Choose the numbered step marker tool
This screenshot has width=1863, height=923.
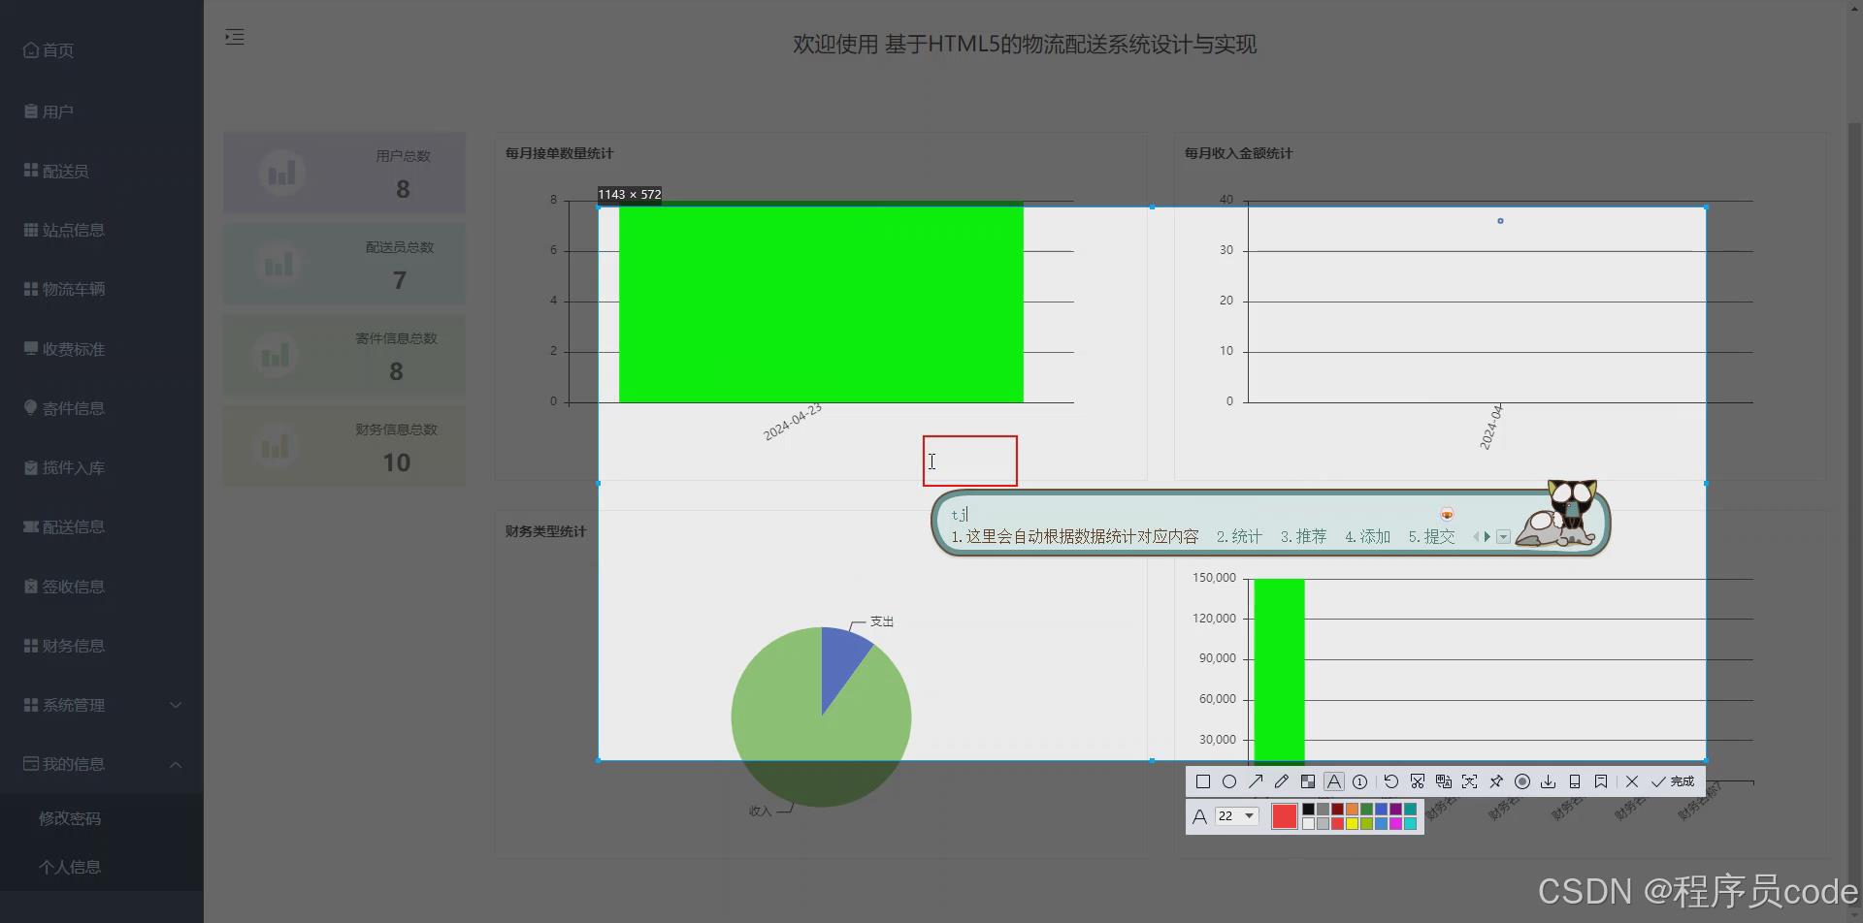[x=1360, y=781]
